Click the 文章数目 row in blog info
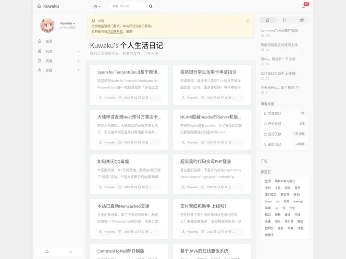 (284, 113)
